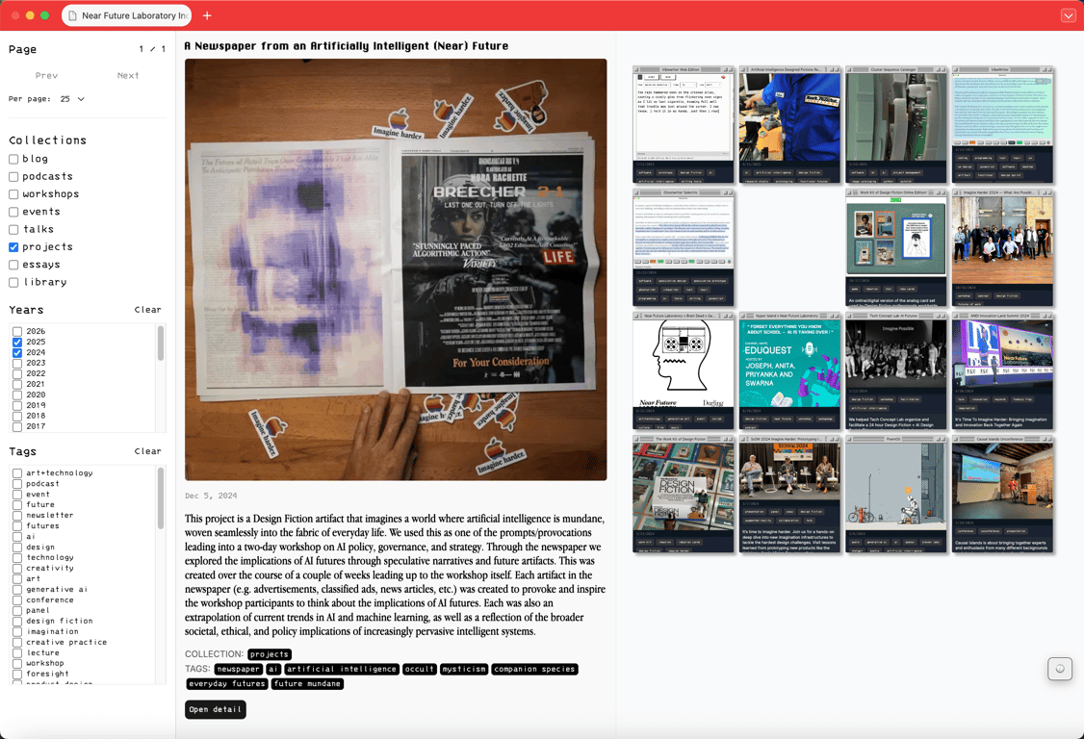Open the Tech Concept Lab AI Futures card

[x=896, y=370]
